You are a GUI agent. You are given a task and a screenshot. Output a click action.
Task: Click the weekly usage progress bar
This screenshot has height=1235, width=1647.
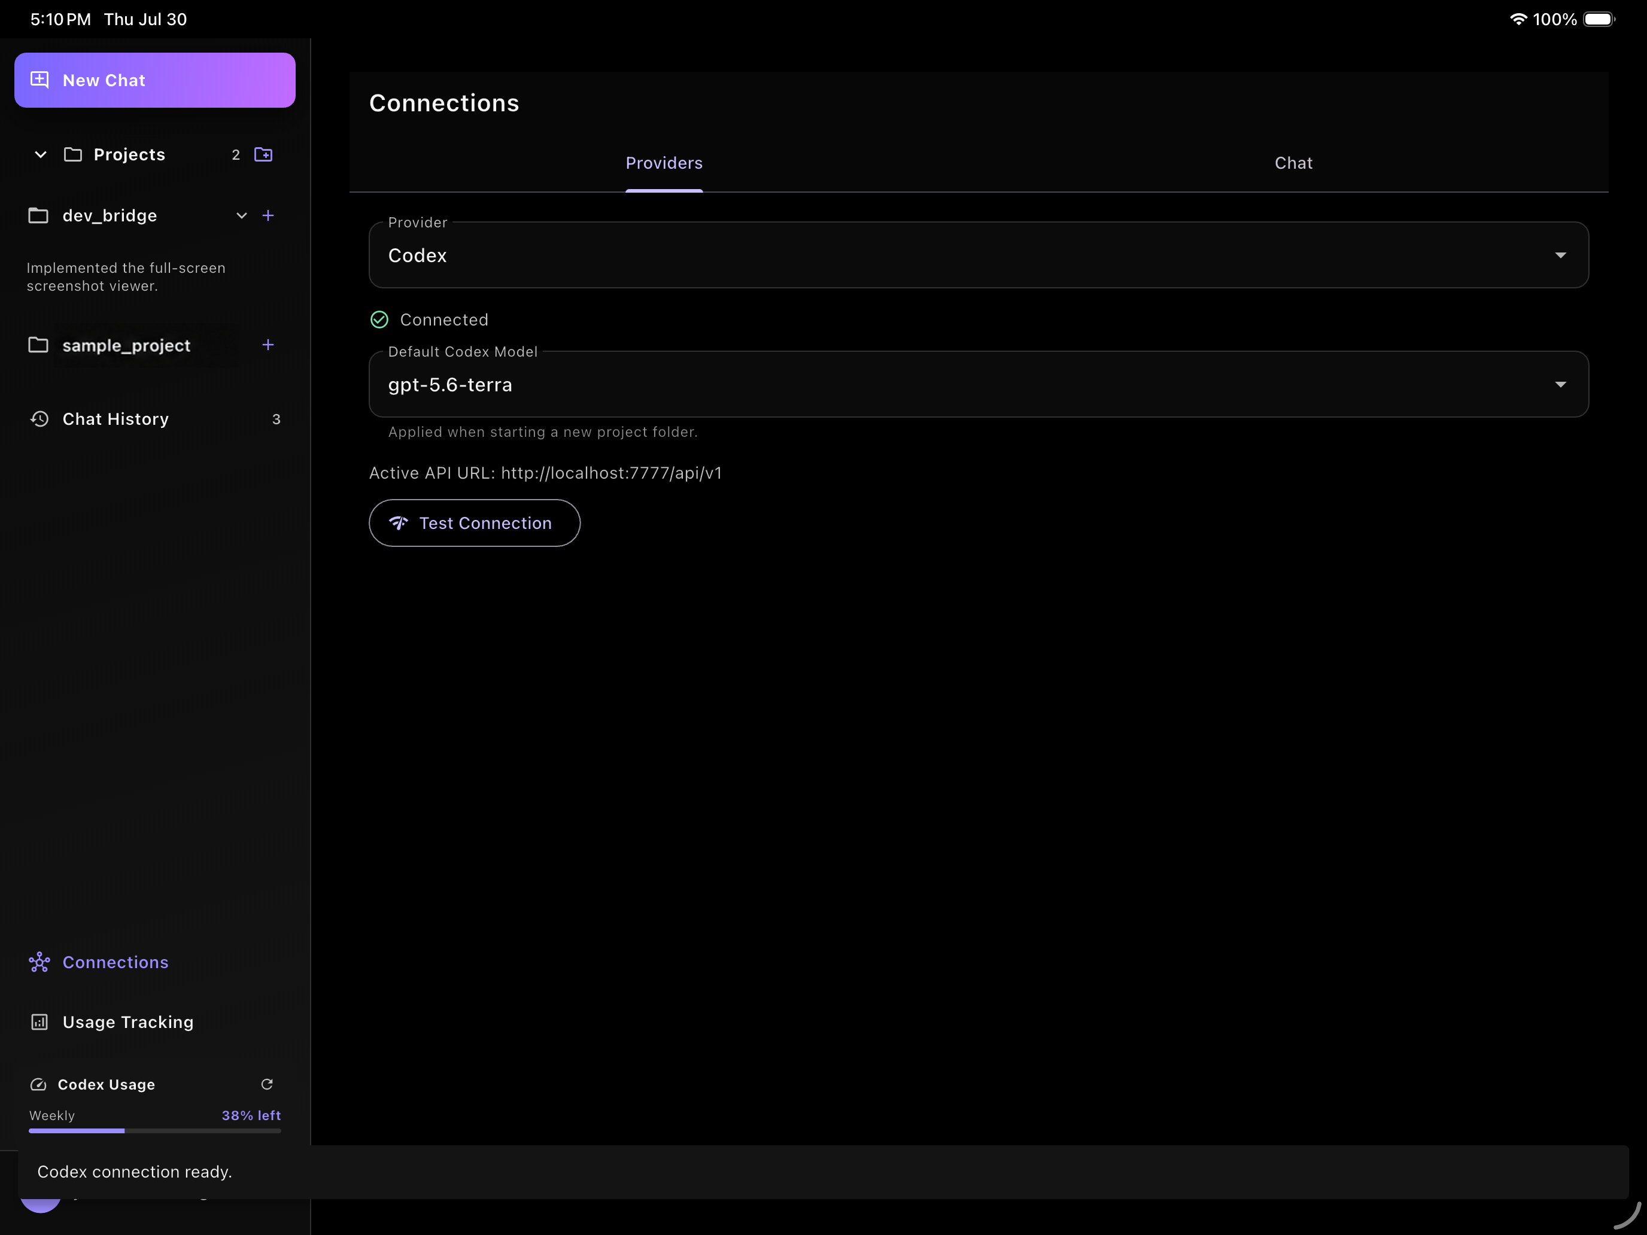pyautogui.click(x=155, y=1131)
